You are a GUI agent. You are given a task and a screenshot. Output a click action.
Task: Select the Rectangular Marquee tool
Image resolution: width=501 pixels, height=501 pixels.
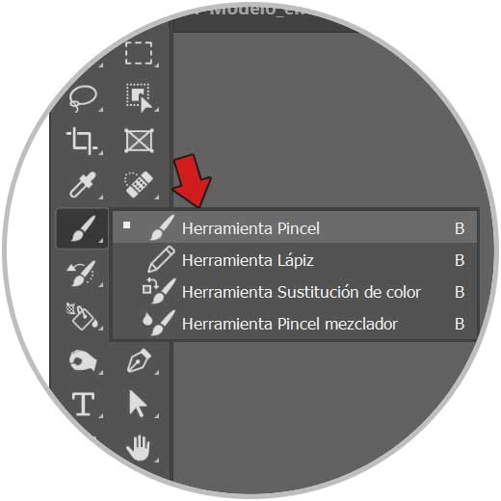[x=139, y=53]
